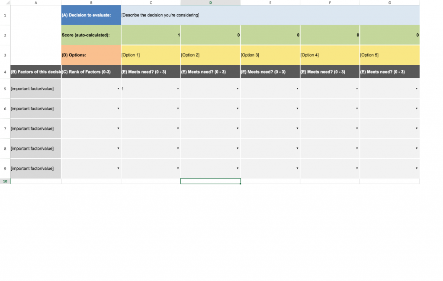Click the auto-calculated score cell showing 1
This screenshot has height=281, width=443.
tap(151, 35)
